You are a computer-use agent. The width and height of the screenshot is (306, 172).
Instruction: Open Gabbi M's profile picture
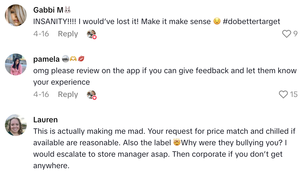click(x=16, y=15)
